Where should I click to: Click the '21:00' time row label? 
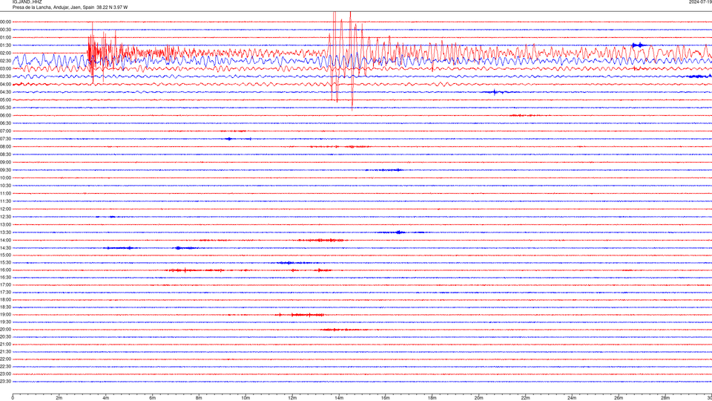pos(5,344)
